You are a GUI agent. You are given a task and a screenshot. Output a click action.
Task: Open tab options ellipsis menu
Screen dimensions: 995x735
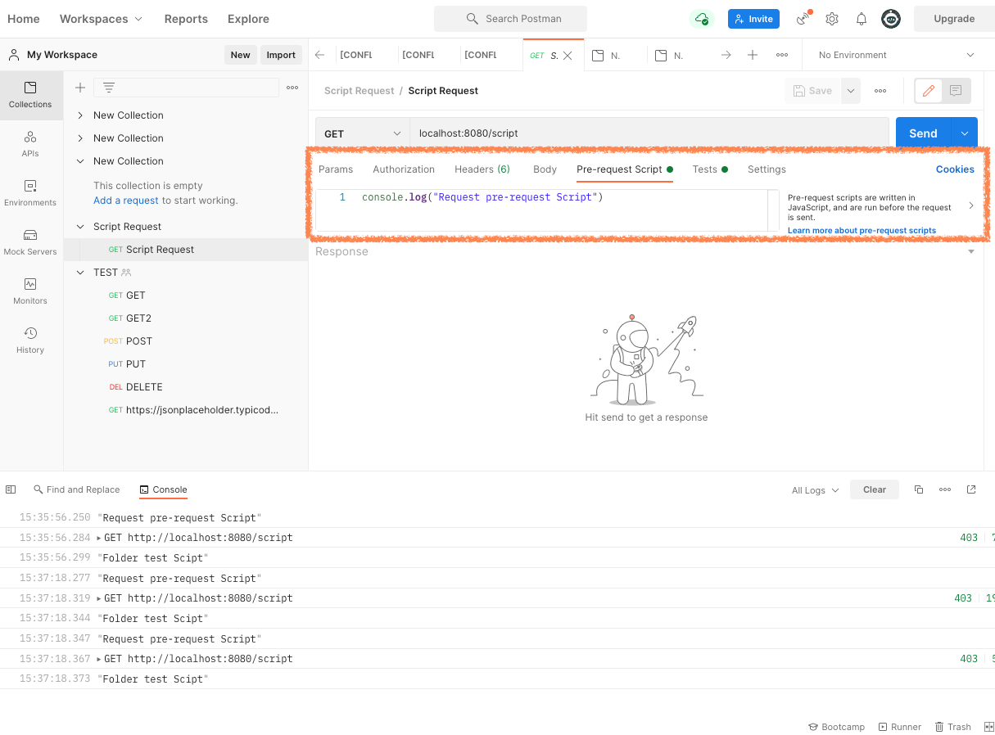(782, 55)
